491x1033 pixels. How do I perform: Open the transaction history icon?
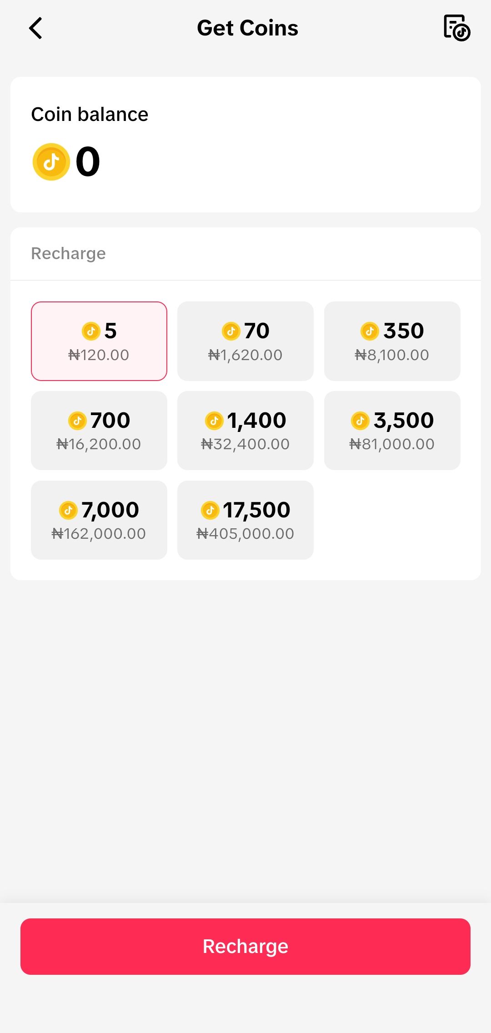click(456, 28)
